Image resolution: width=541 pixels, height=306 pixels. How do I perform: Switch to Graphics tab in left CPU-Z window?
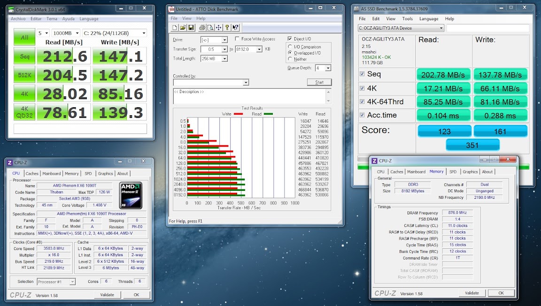click(x=105, y=173)
